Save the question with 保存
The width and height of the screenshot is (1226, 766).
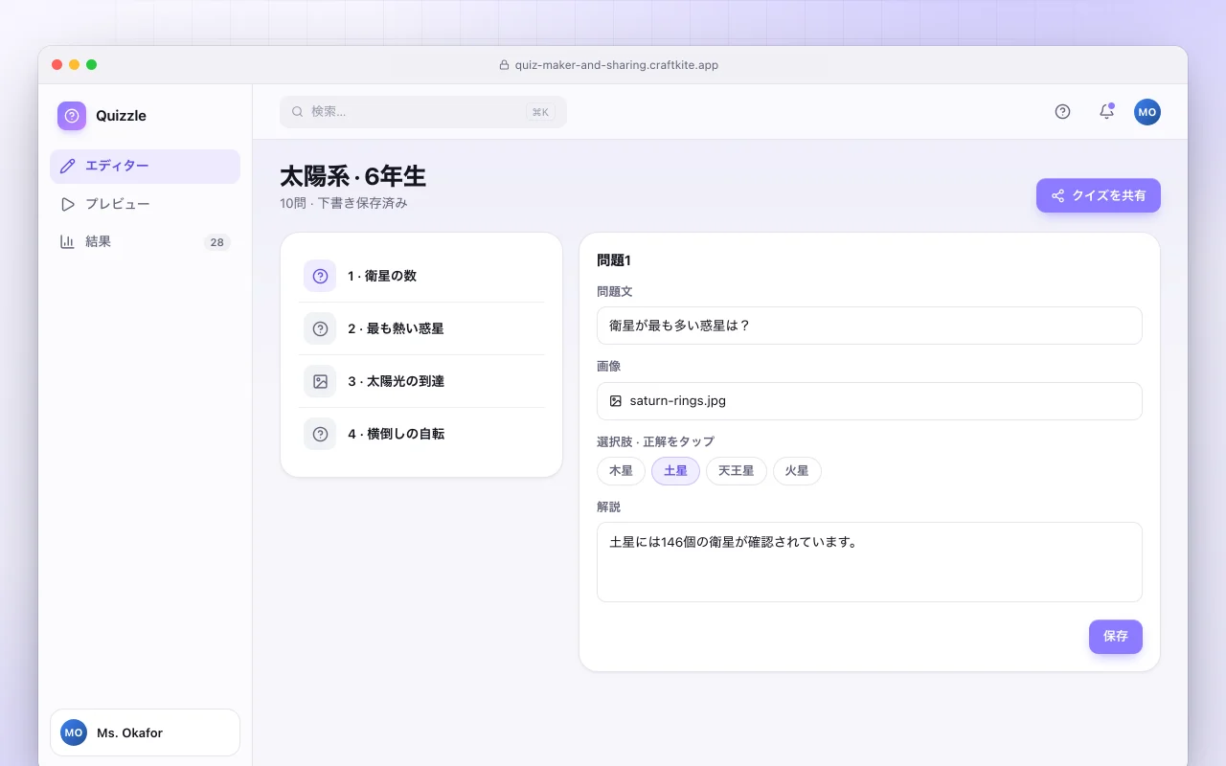coord(1116,637)
